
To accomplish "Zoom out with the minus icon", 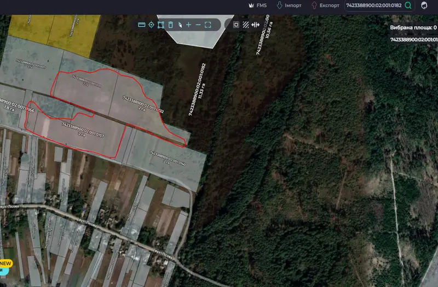I will 198,25.
